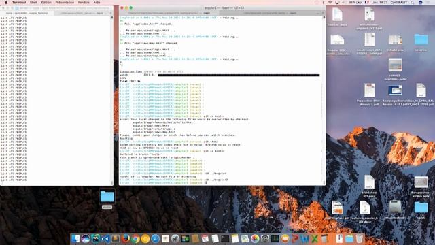
Task: Open the Trash in the Dock
Action: tap(360, 238)
